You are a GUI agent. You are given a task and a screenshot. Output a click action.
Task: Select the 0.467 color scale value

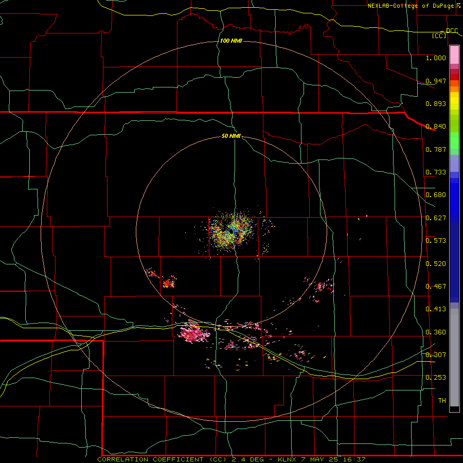[x=436, y=287]
